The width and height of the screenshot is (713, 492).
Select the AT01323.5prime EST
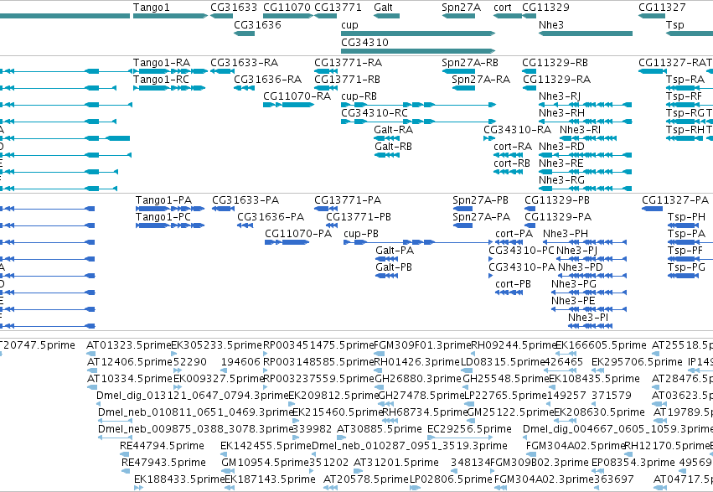pos(91,354)
